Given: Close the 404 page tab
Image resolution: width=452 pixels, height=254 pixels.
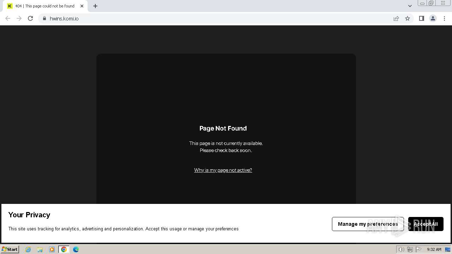Looking at the screenshot, I should point(82,6).
